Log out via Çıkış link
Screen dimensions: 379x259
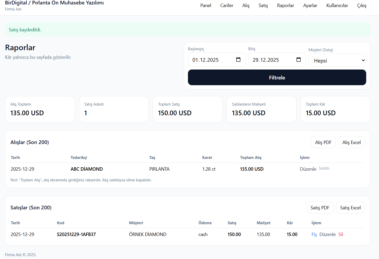362,5
